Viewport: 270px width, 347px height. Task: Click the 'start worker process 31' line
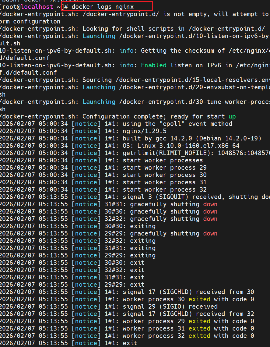[103, 182]
